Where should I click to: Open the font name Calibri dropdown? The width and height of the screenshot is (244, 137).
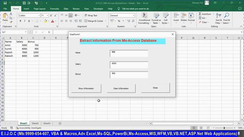39,15
